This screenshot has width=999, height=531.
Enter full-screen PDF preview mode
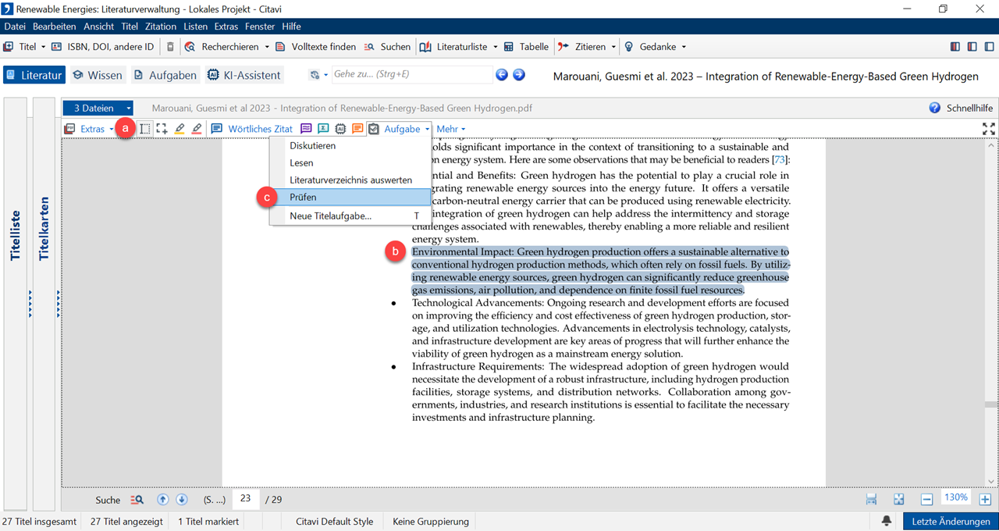(x=988, y=129)
